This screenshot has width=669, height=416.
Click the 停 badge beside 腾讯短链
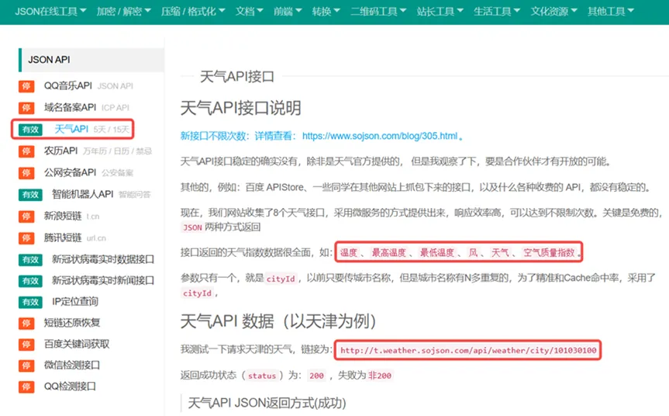click(26, 238)
